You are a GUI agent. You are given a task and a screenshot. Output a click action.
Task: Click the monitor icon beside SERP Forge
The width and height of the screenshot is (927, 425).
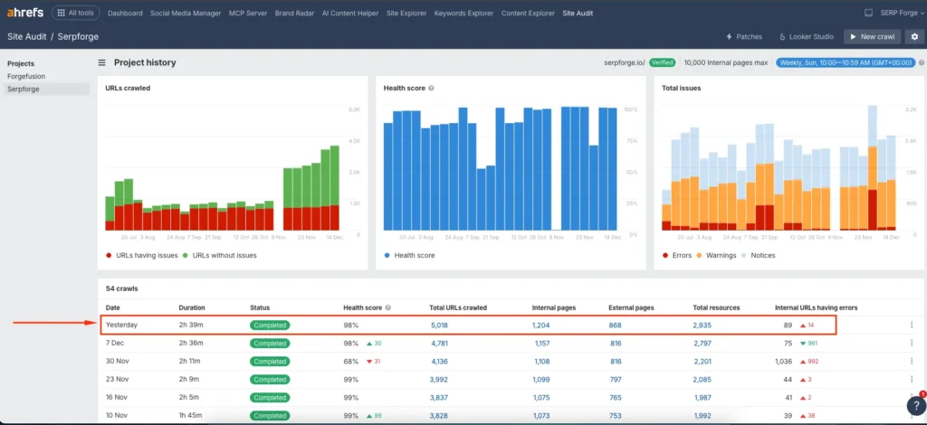coord(869,14)
